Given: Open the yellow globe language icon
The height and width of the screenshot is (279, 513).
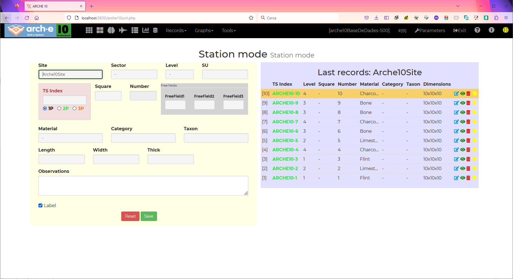Looking at the screenshot, I should [506, 30].
